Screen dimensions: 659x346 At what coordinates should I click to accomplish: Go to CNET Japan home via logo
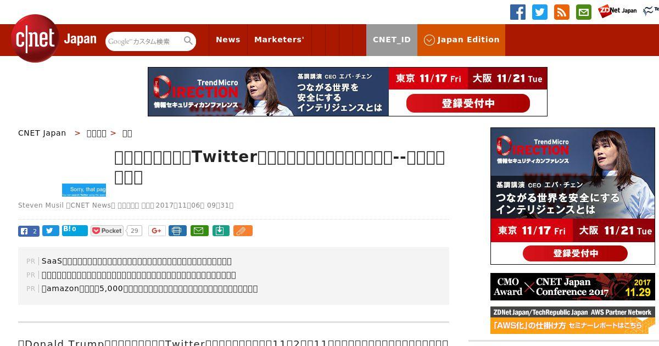pos(54,39)
